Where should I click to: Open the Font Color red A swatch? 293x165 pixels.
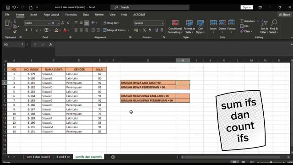[65, 30]
